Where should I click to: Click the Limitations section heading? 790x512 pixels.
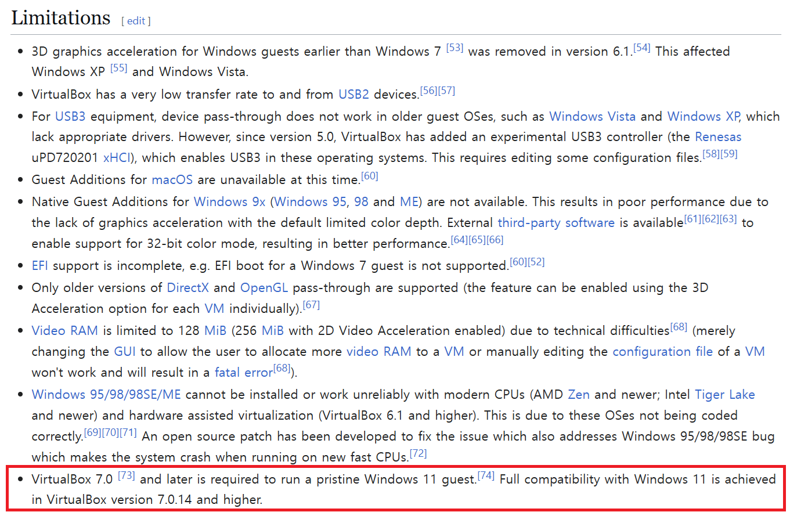[x=61, y=18]
